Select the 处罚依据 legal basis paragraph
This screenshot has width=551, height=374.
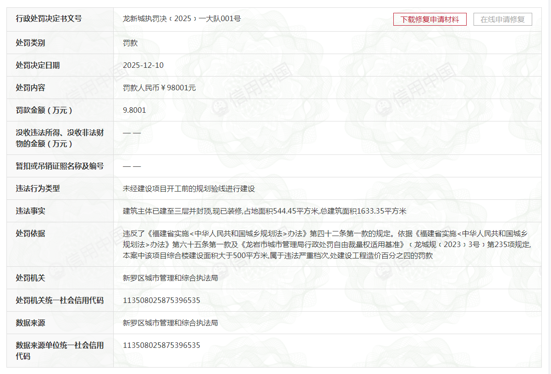pyautogui.click(x=326, y=244)
